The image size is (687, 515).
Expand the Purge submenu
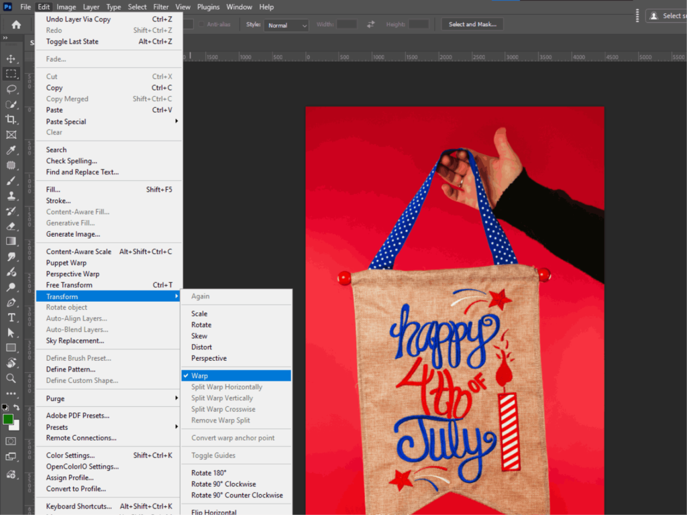point(109,398)
